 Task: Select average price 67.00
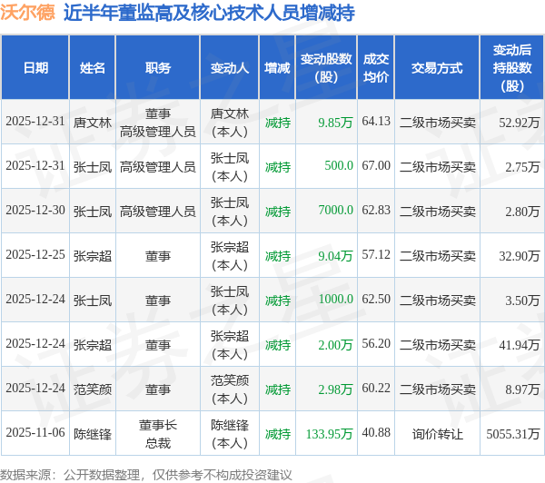pyautogui.click(x=376, y=166)
